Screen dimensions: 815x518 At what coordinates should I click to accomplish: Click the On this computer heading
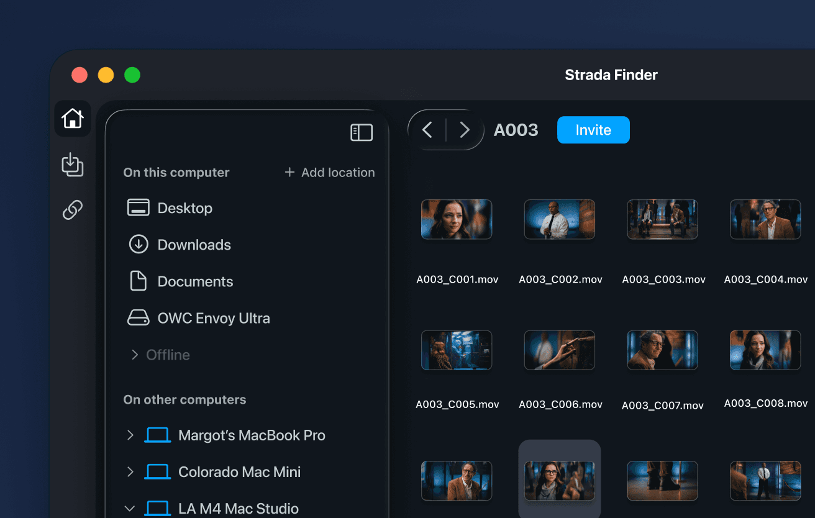point(176,173)
